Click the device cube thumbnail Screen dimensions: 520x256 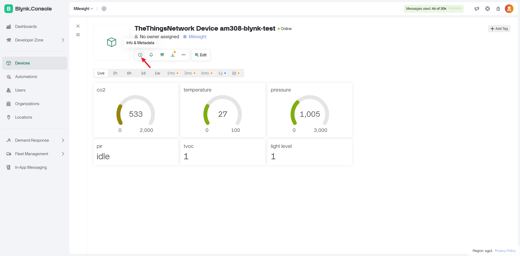(112, 42)
